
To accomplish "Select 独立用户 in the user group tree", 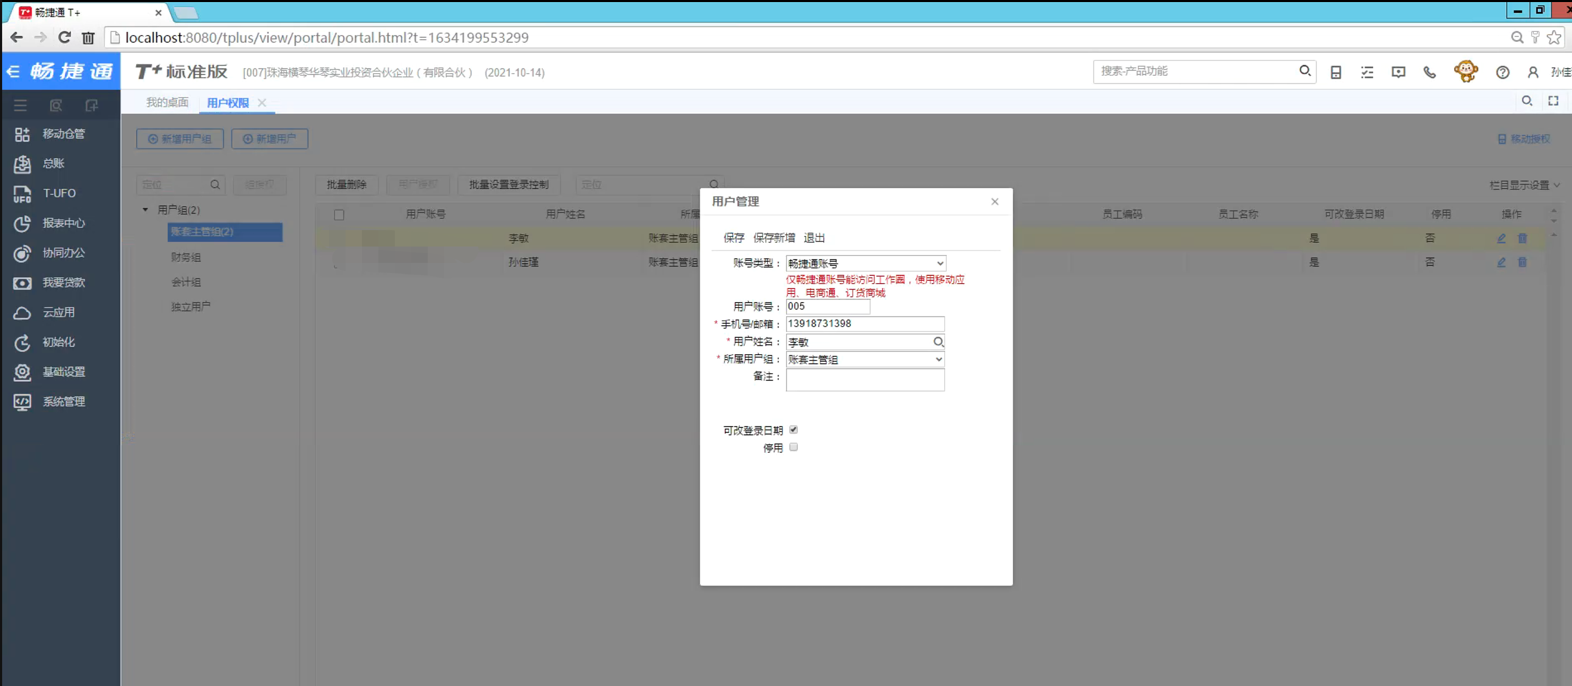I will point(191,306).
